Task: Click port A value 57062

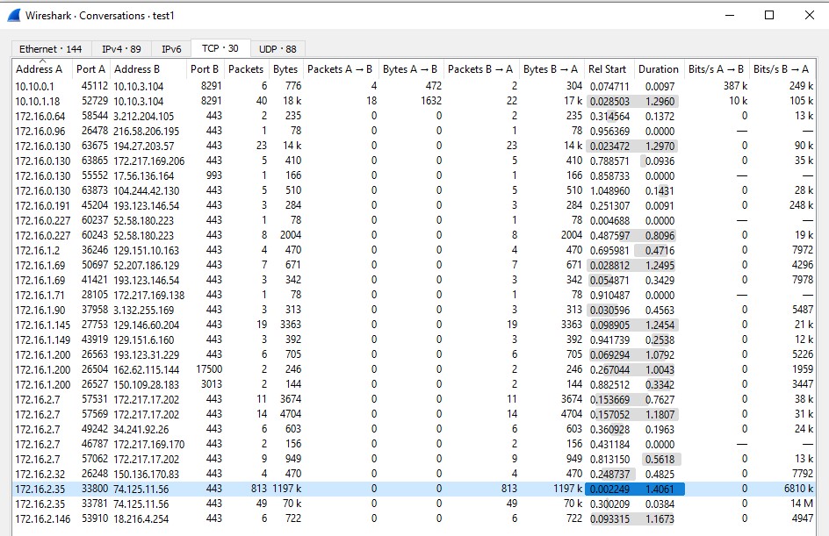Action: (95, 459)
